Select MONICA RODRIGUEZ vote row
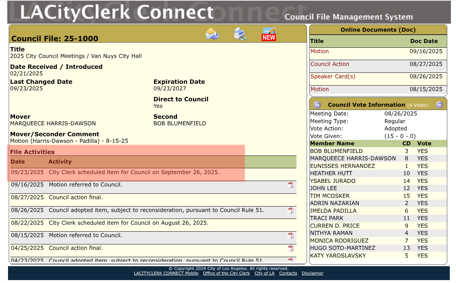This screenshot has height=283, width=456. [x=378, y=241]
